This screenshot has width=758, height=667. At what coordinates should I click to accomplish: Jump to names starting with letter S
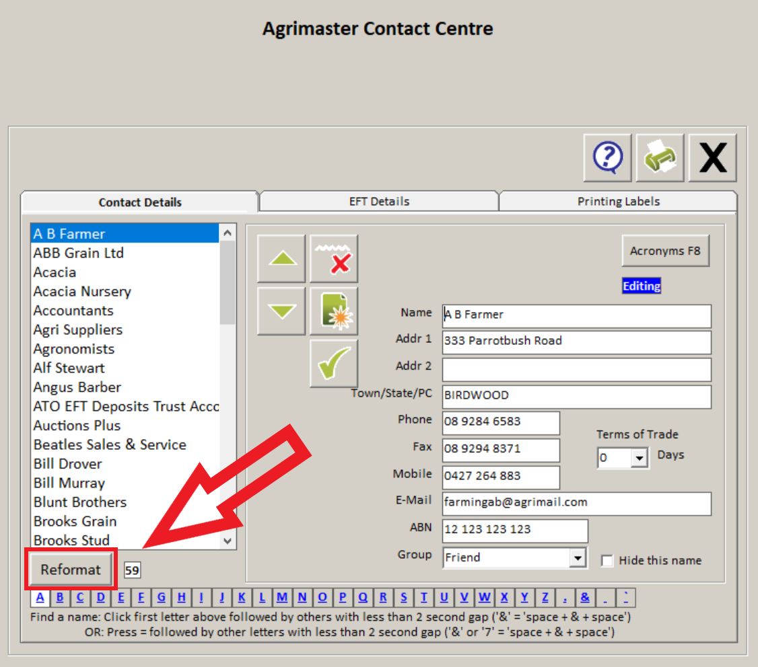pyautogui.click(x=404, y=598)
